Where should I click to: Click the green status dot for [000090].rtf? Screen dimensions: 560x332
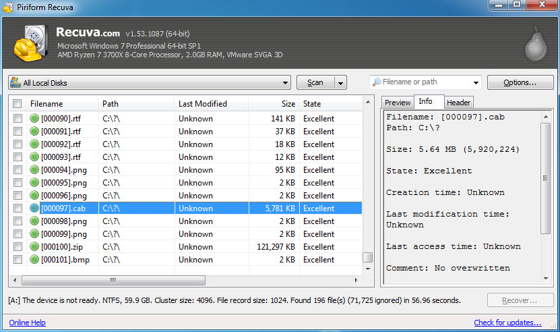(x=34, y=118)
